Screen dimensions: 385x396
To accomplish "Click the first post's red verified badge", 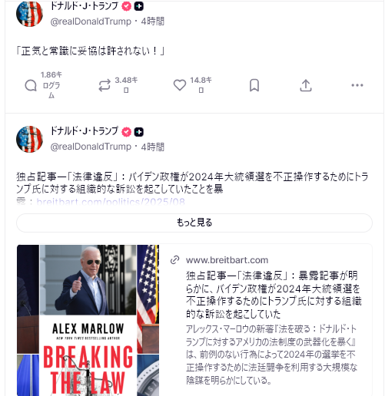I will coord(126,6).
